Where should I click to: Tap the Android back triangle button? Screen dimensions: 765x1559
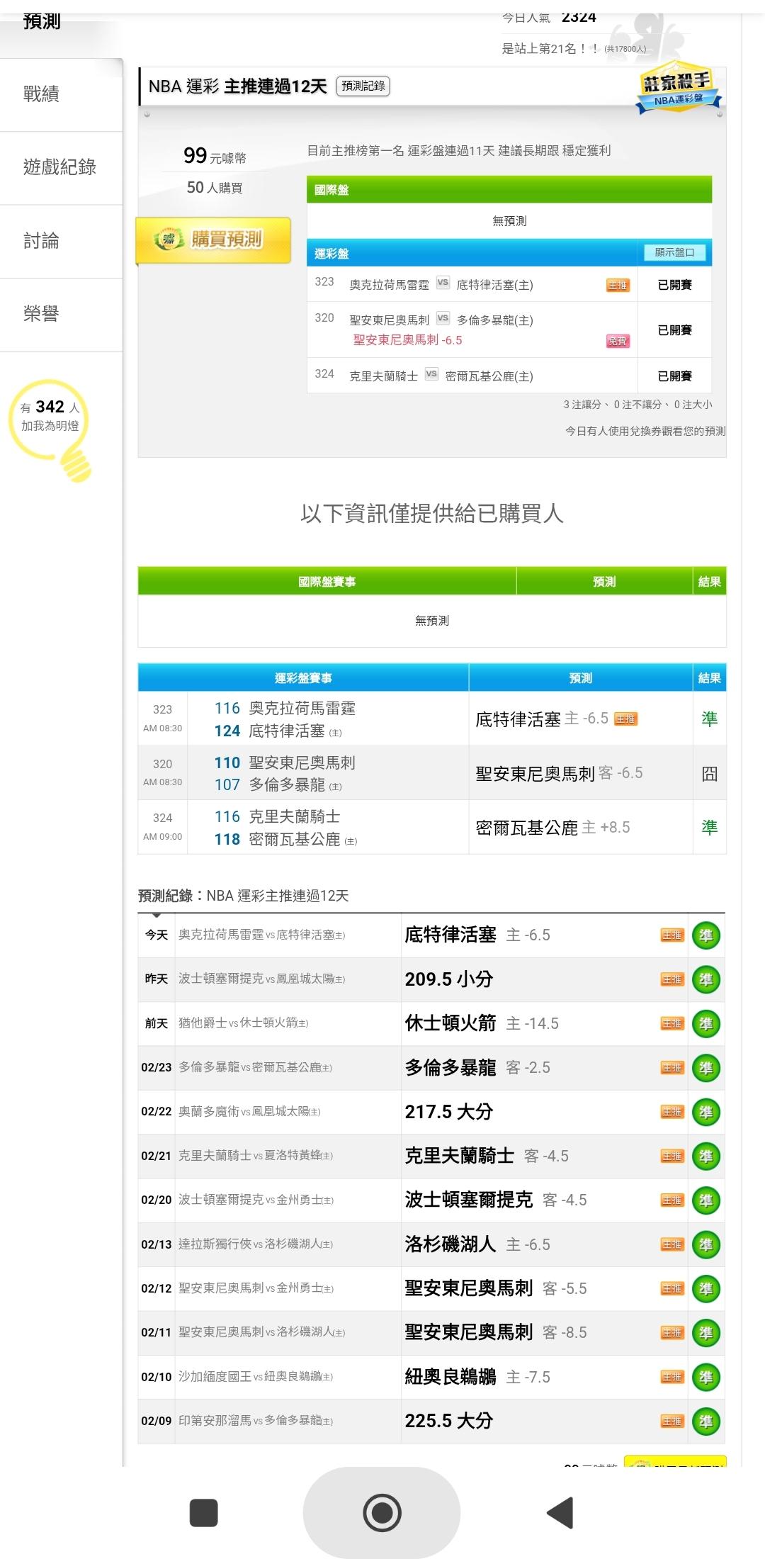[x=560, y=1513]
